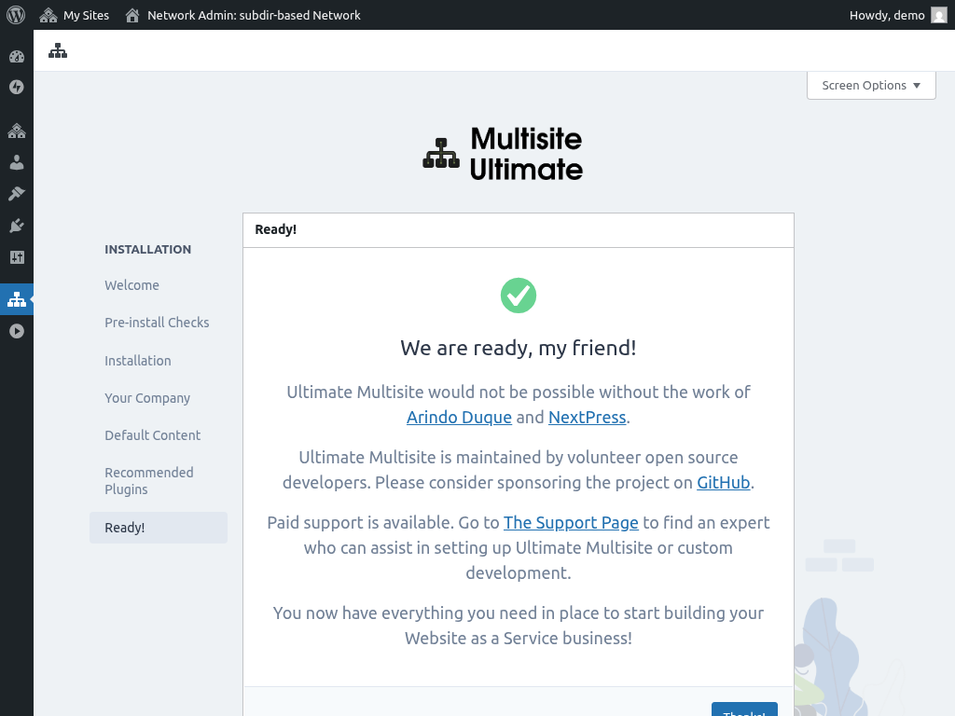Image resolution: width=955 pixels, height=716 pixels.
Task: Open Howdy, demo account menu
Action: [898, 15]
